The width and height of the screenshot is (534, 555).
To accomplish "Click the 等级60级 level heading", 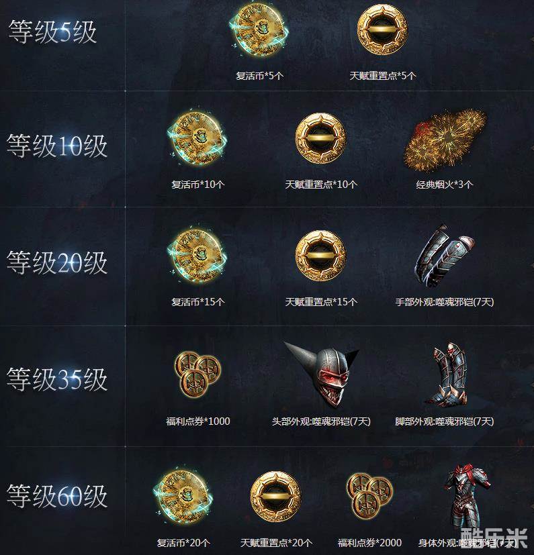I will 57,496.
